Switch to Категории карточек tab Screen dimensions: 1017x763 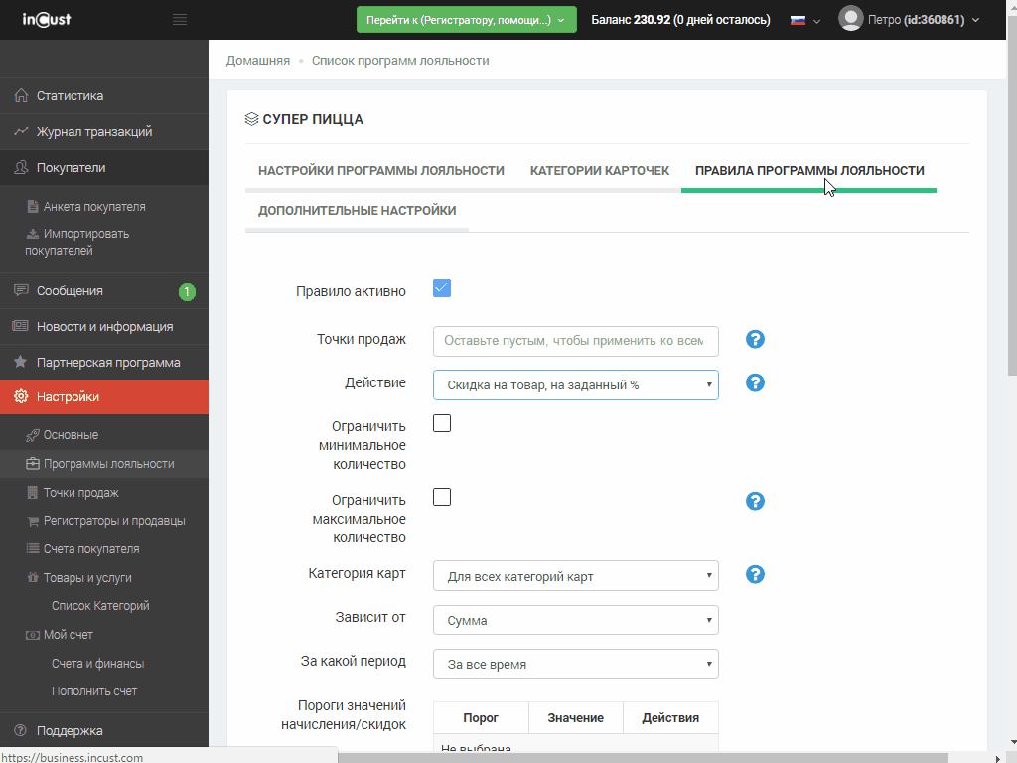[599, 171]
